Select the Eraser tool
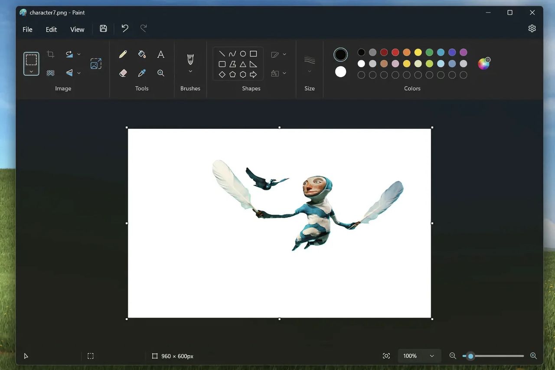This screenshot has width=555, height=370. click(x=123, y=72)
